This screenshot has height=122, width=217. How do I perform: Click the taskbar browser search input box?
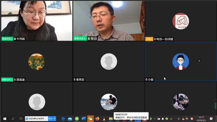pyautogui.click(x=37, y=119)
